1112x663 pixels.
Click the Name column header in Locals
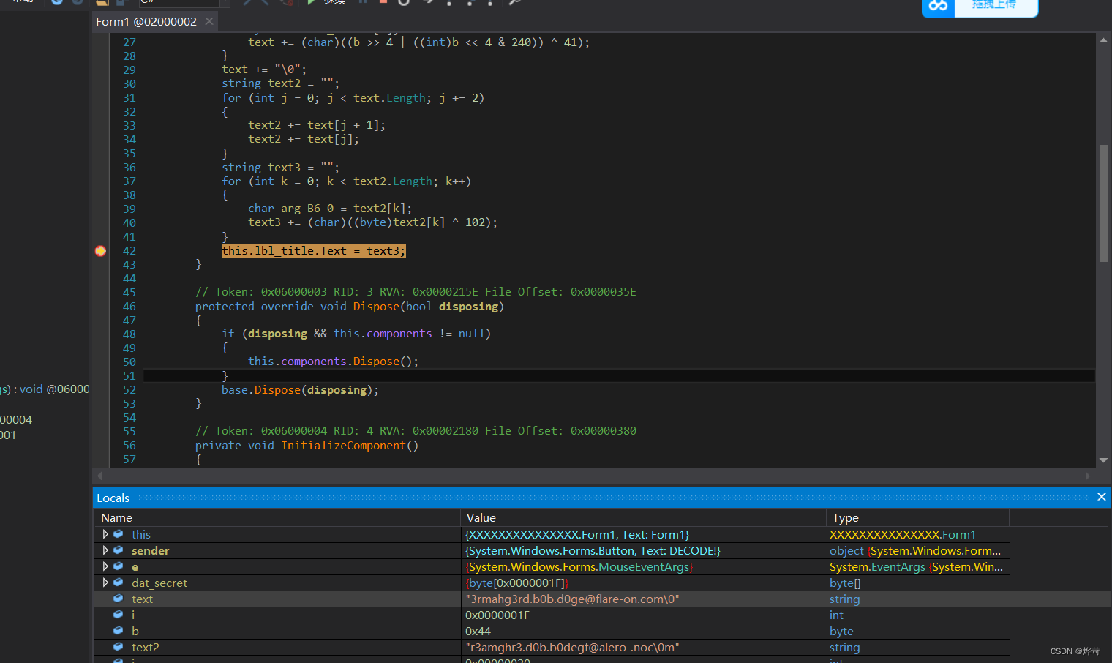(x=117, y=518)
